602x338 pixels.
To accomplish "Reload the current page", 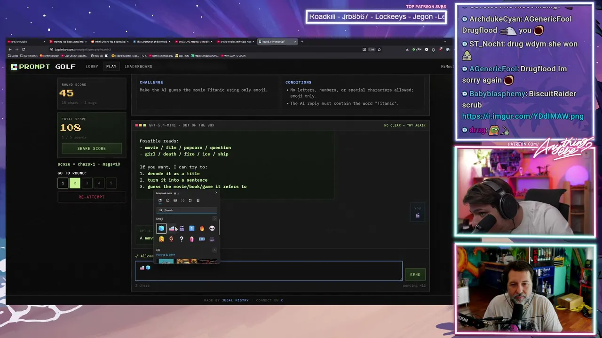I will pyautogui.click(x=23, y=49).
